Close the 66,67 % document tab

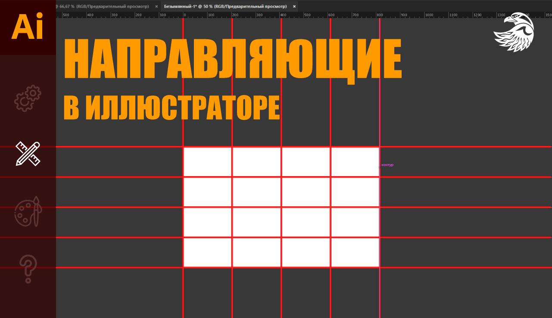pyautogui.click(x=156, y=6)
